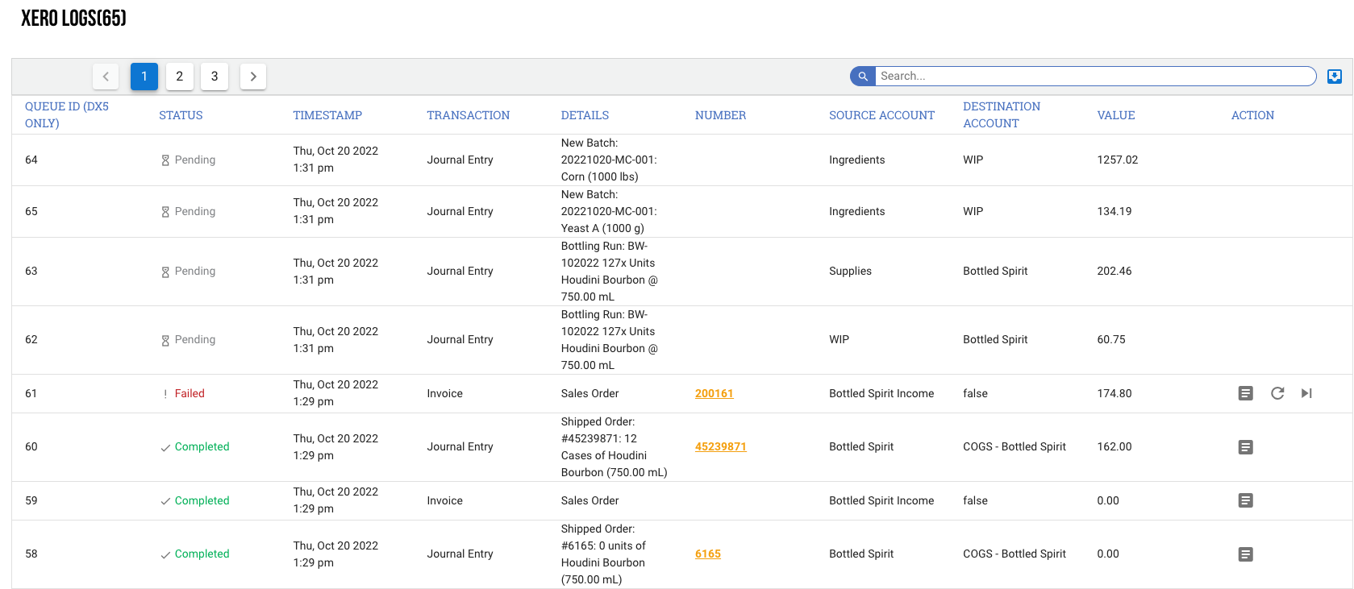
Task: Select page 2 in pagination
Action: 180,76
